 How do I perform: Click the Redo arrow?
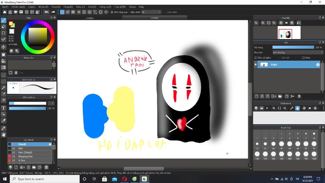point(53,12)
